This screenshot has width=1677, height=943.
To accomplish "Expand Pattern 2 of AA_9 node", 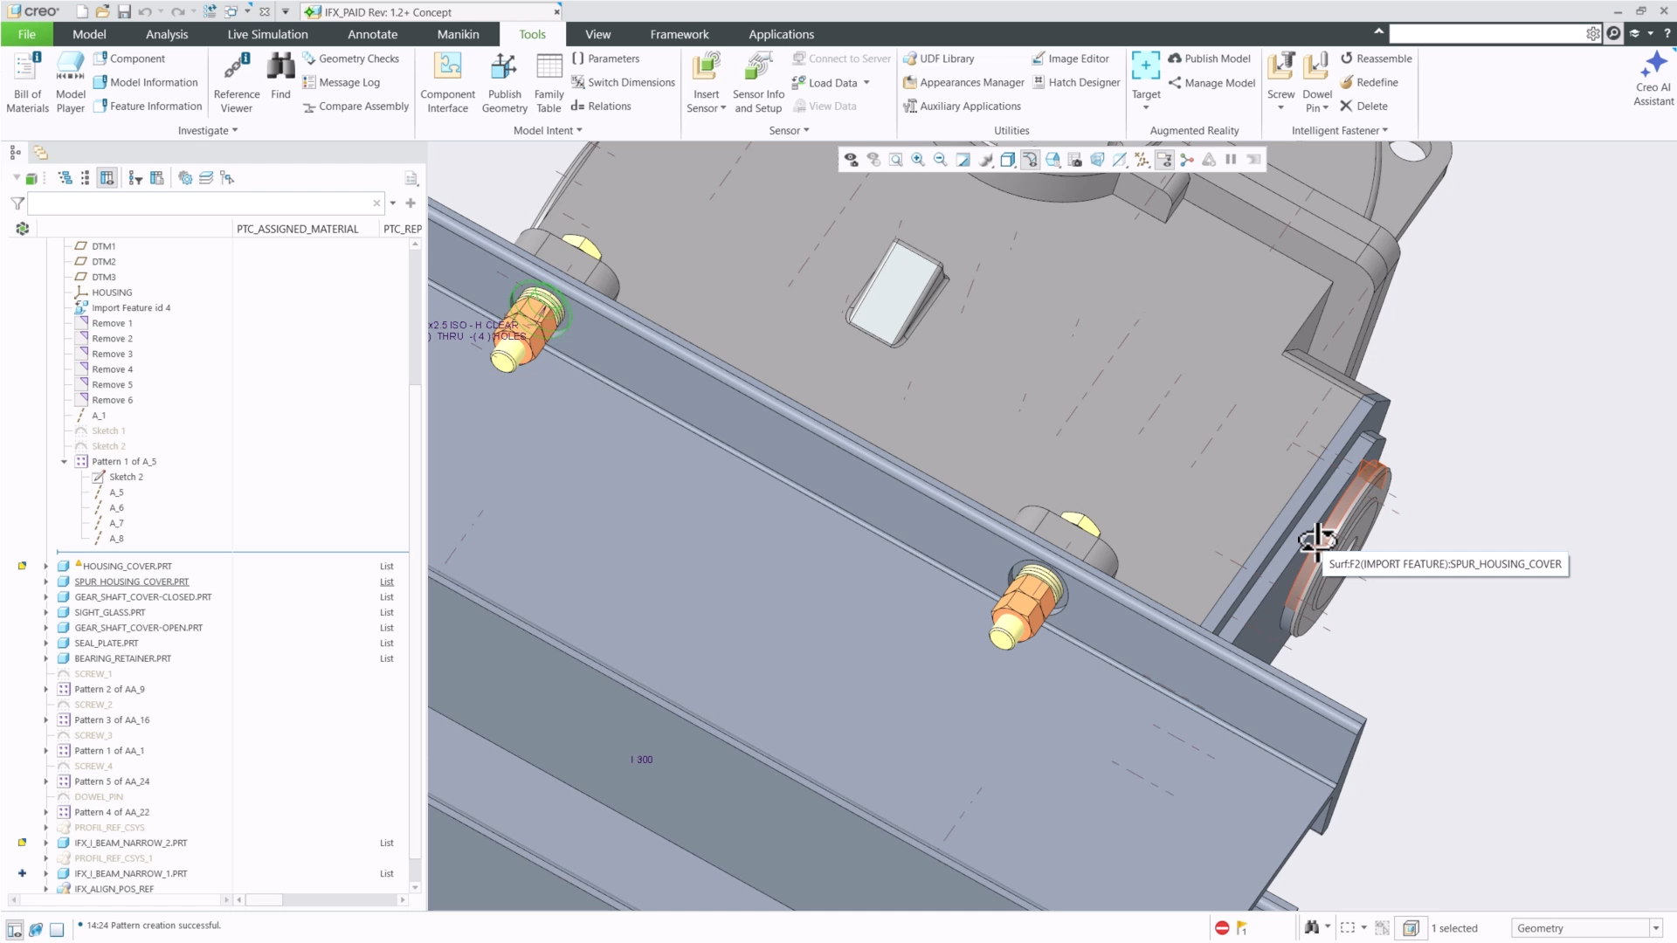I will point(46,690).
